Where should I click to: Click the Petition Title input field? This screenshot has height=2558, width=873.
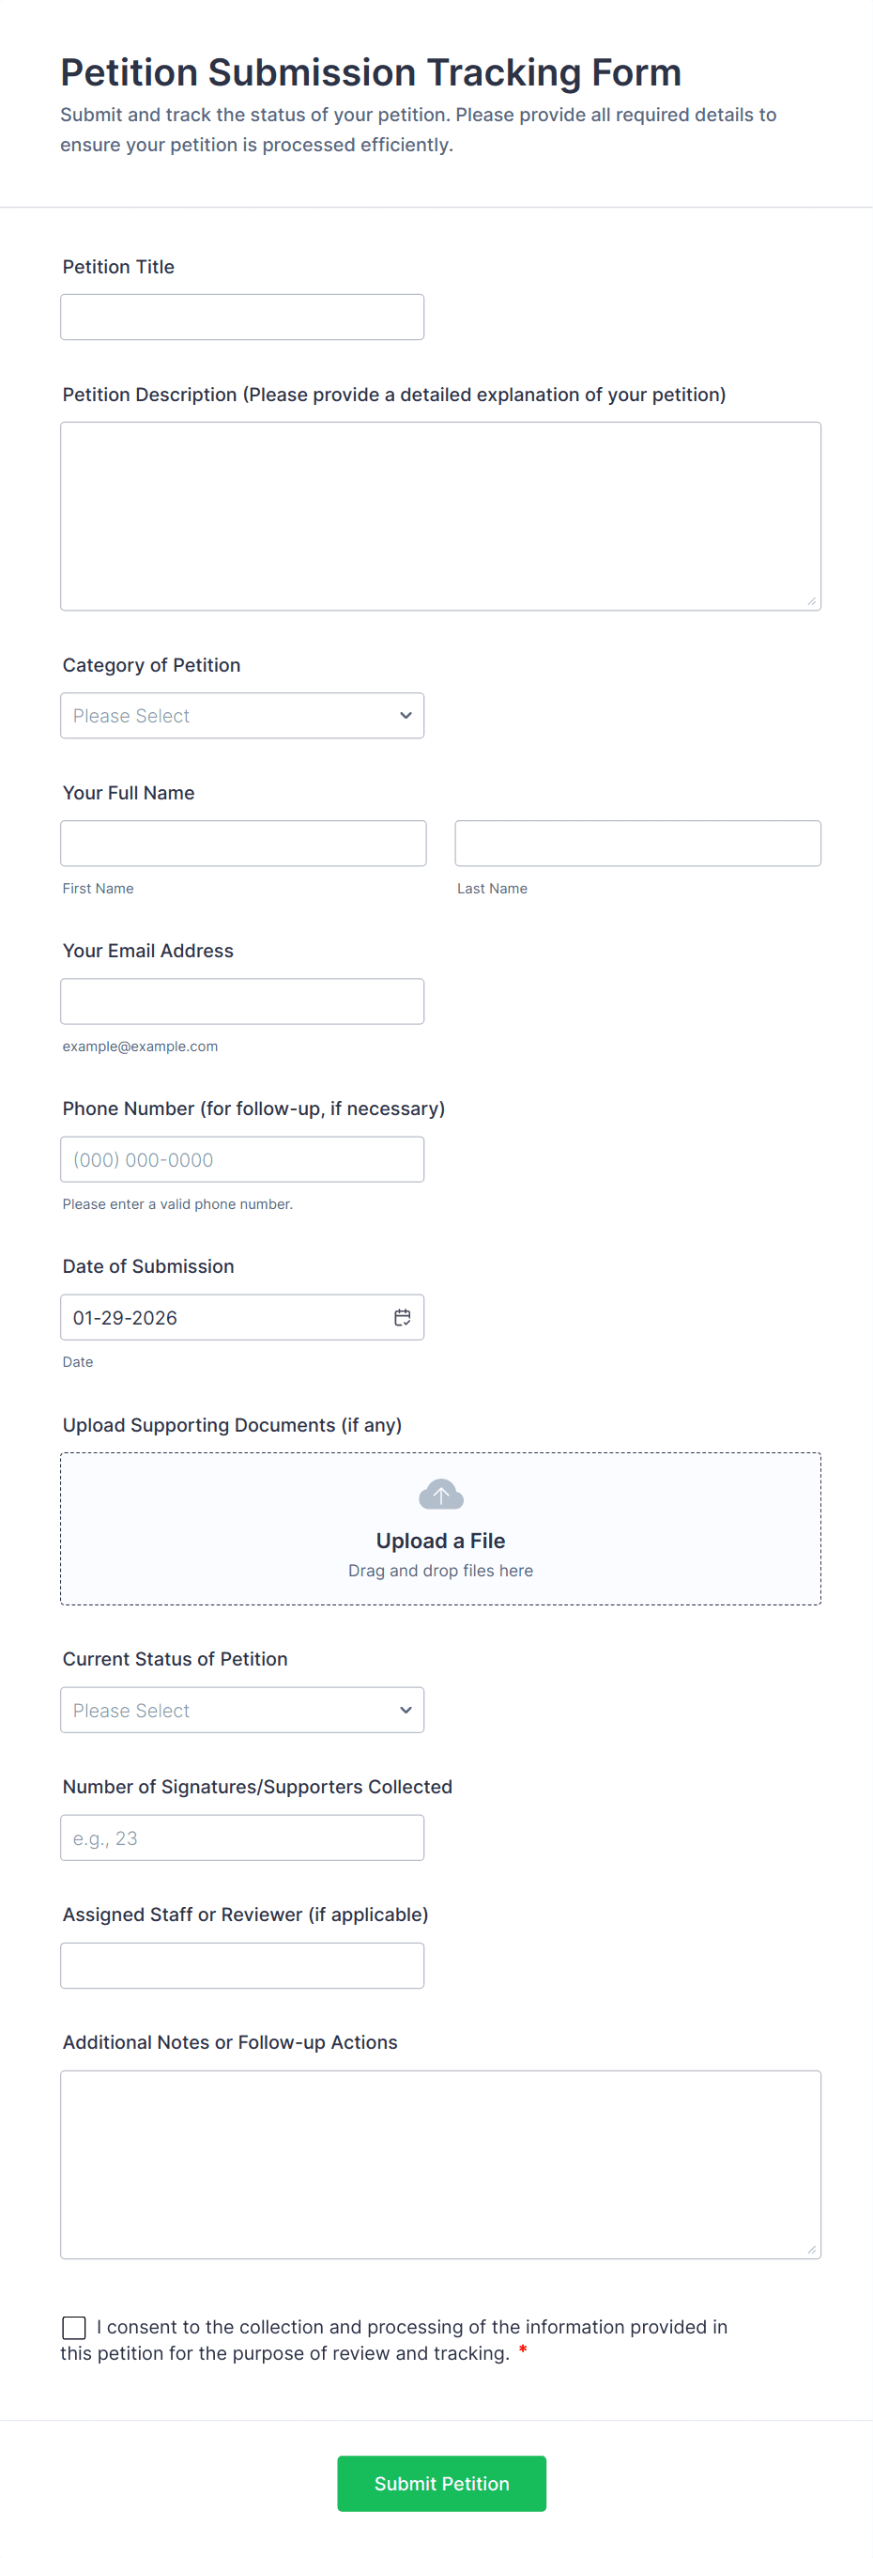tap(242, 317)
